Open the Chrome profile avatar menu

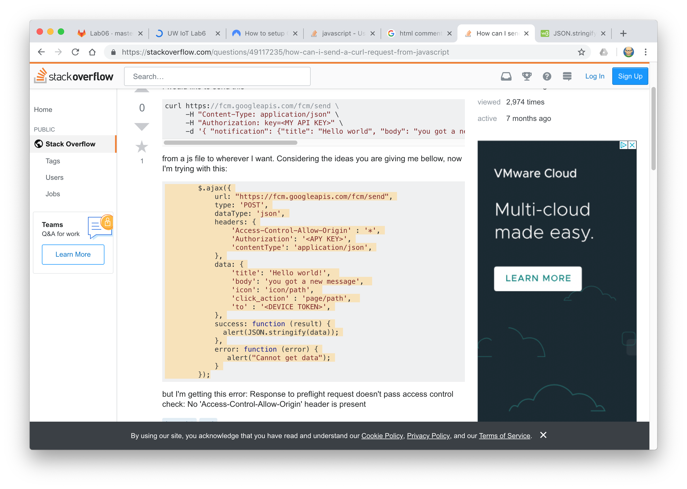click(x=628, y=52)
